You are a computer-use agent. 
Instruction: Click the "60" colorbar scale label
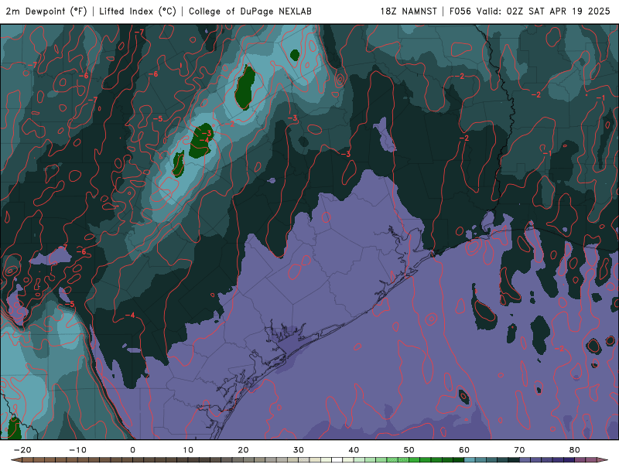(x=464, y=450)
